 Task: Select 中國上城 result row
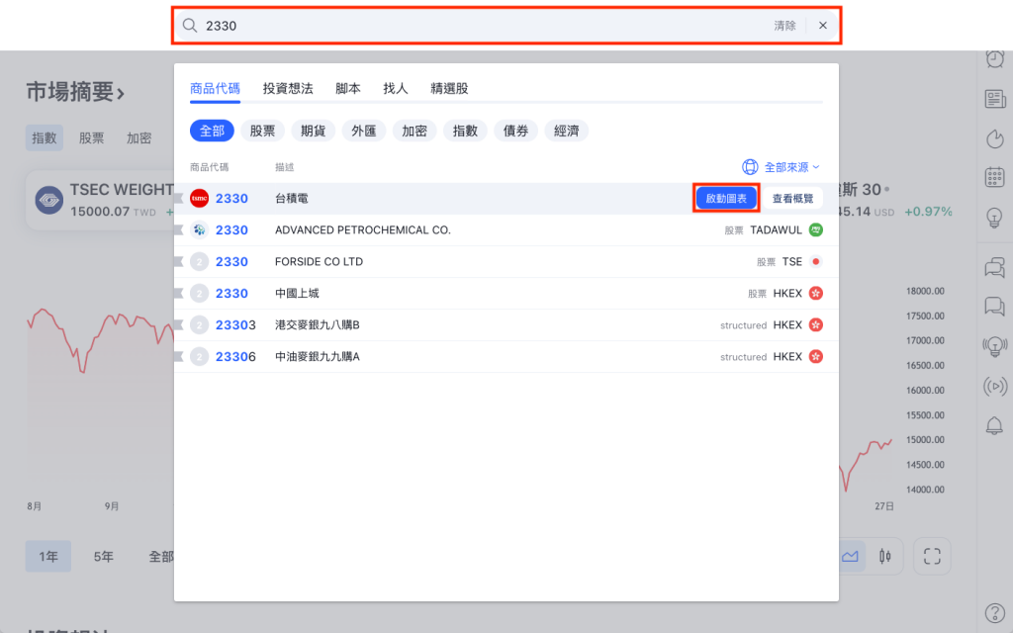[x=506, y=293]
